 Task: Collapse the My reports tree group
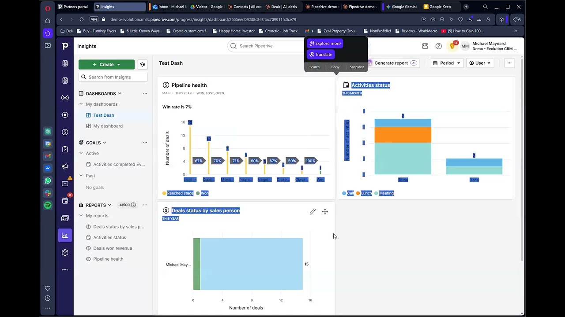click(x=81, y=216)
